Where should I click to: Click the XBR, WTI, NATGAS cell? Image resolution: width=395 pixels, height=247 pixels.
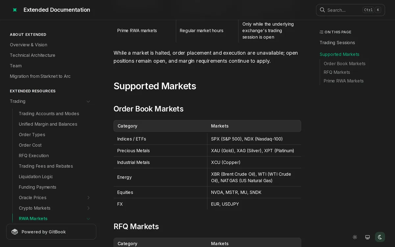pyautogui.click(x=254, y=177)
